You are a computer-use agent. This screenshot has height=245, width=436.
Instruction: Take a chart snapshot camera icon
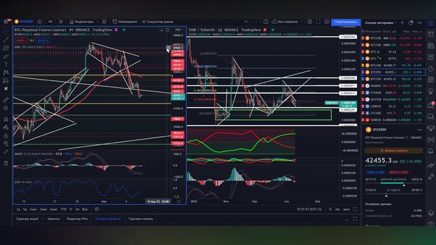point(327,21)
